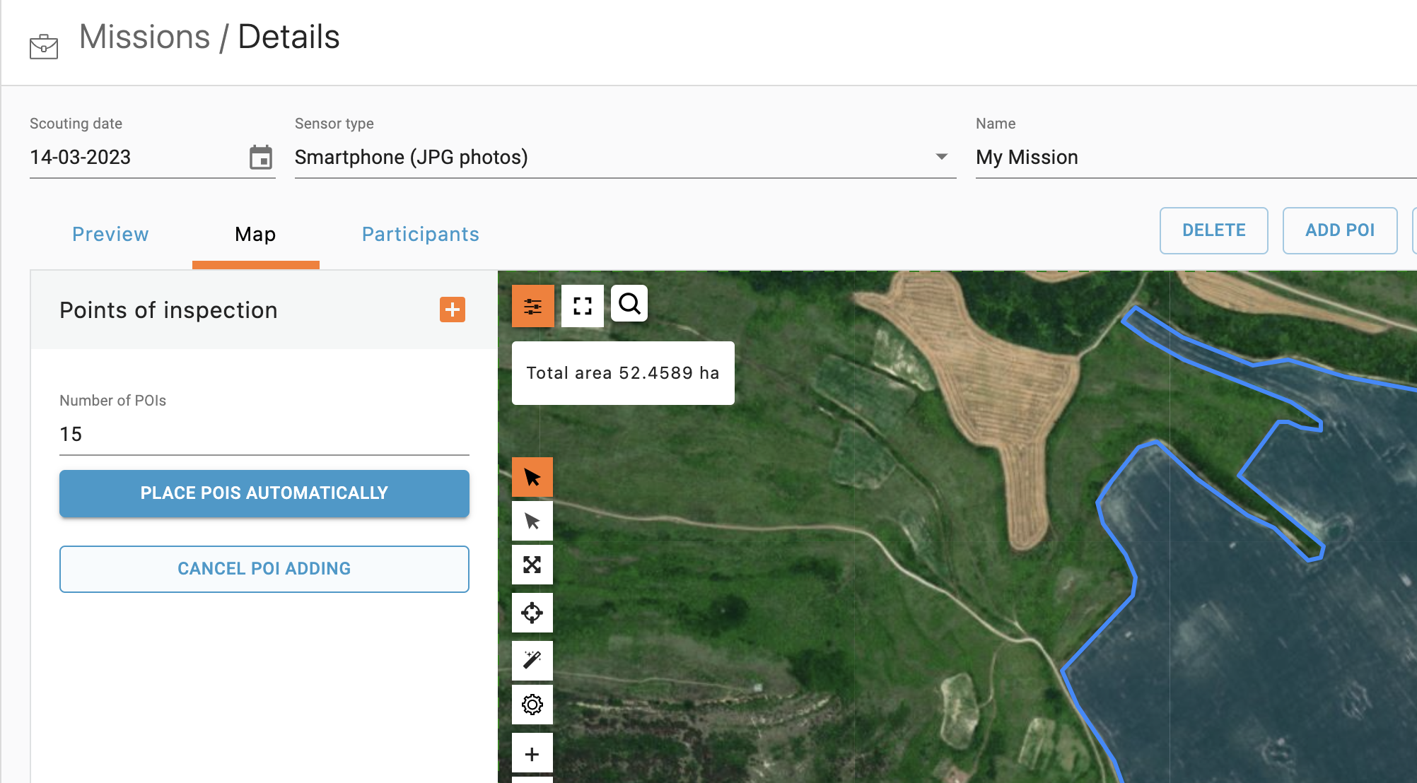Expand the Sensor type dropdown
This screenshot has width=1417, height=783.
coord(941,157)
